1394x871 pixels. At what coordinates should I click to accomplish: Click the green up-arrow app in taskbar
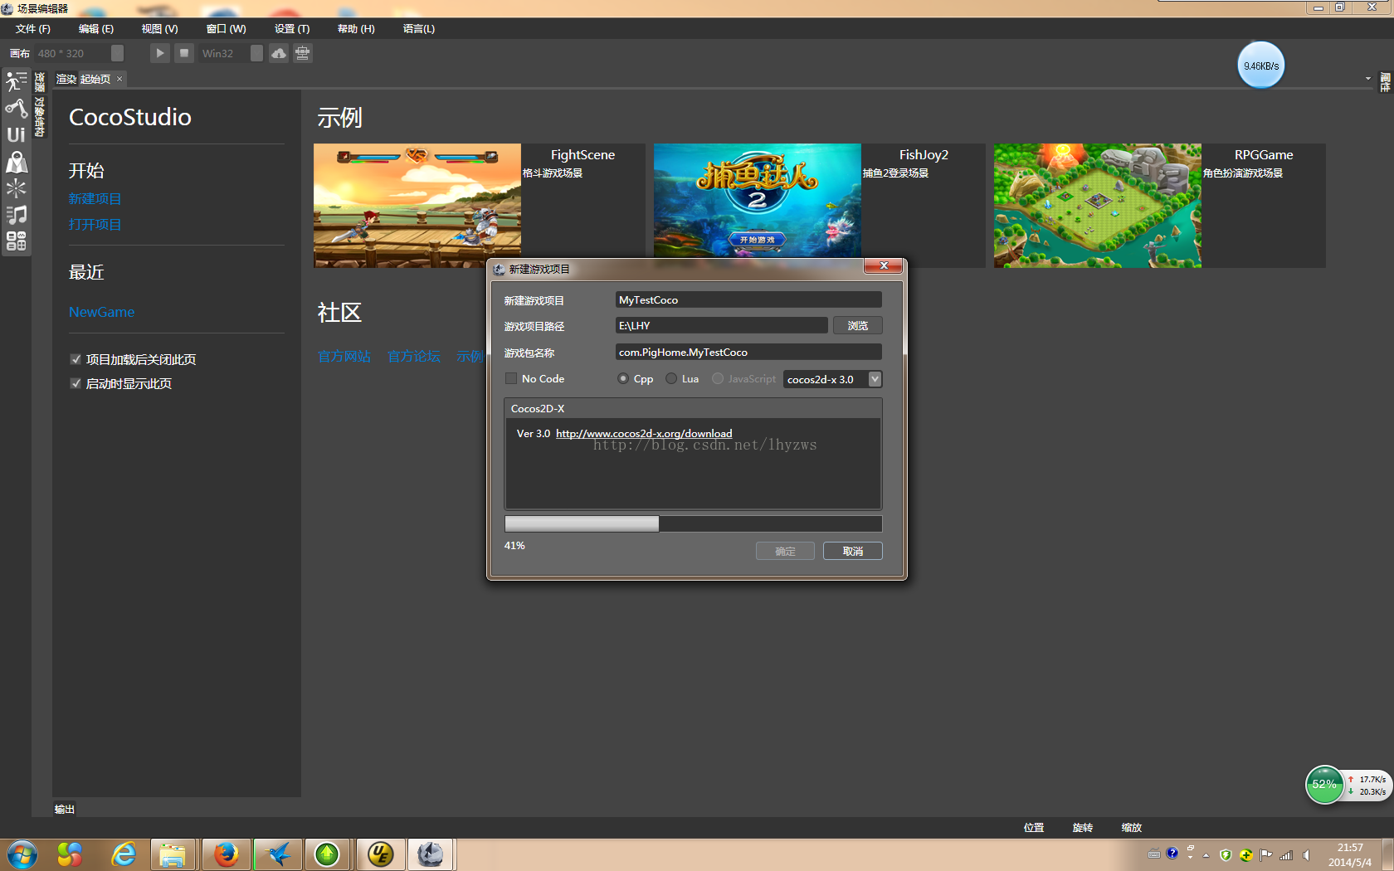click(x=328, y=854)
